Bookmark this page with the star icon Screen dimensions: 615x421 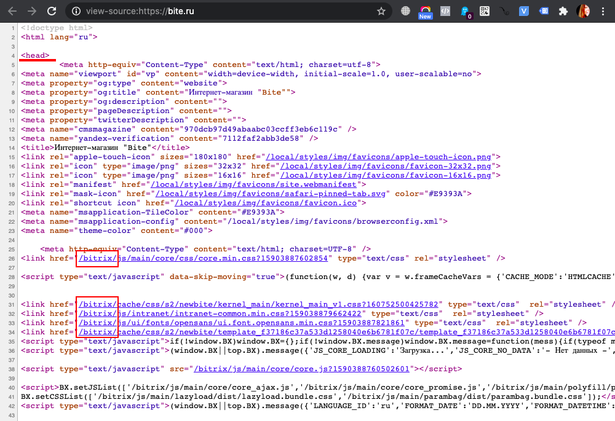tap(381, 11)
